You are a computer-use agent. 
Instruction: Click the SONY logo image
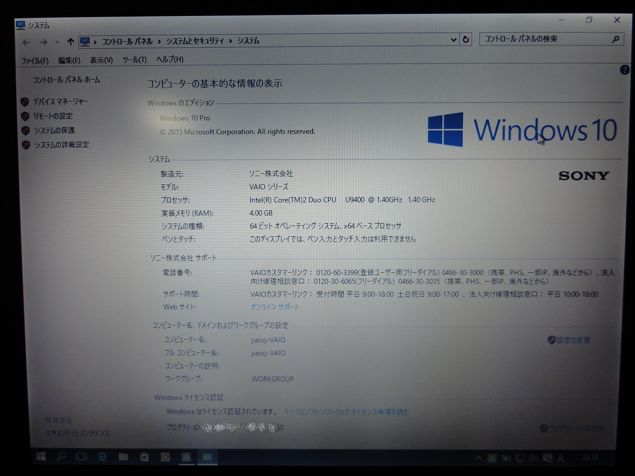tap(584, 176)
